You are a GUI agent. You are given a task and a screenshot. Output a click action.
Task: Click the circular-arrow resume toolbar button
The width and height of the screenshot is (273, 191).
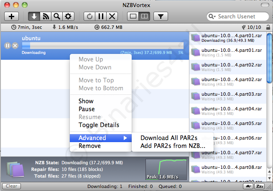pyautogui.click(x=89, y=17)
